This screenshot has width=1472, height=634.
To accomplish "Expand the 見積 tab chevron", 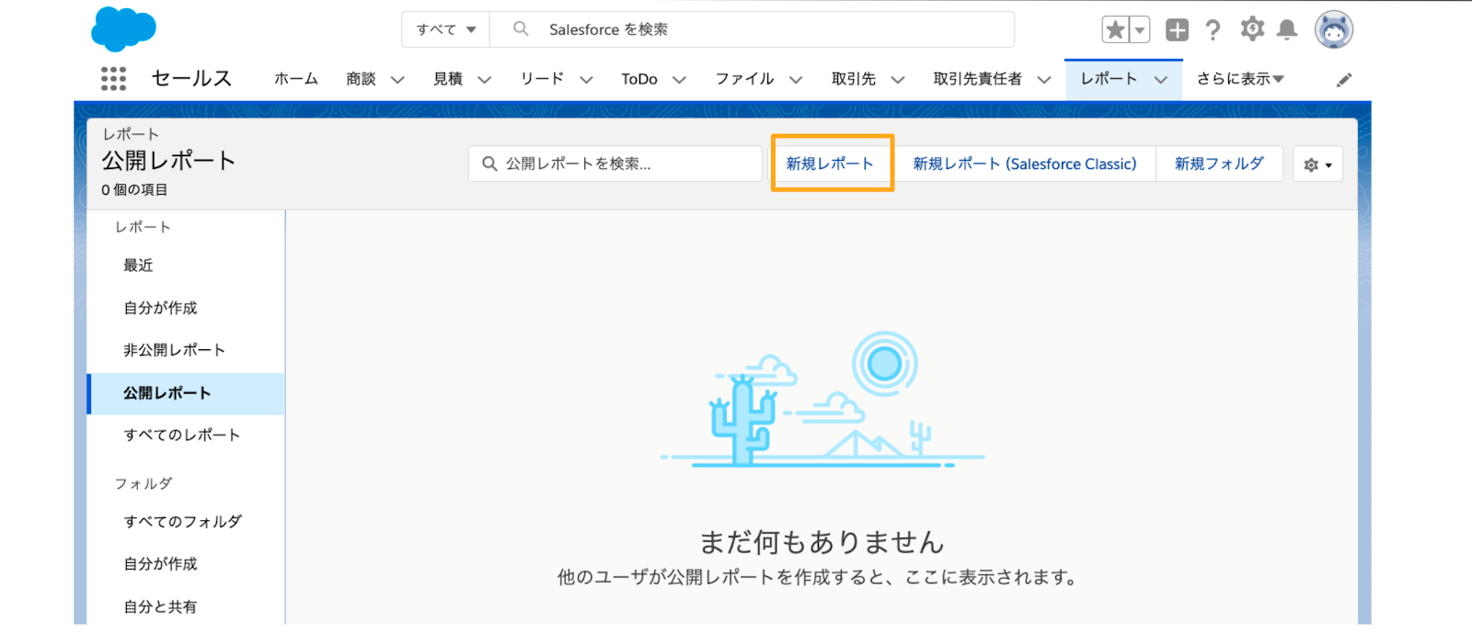I will coord(485,80).
